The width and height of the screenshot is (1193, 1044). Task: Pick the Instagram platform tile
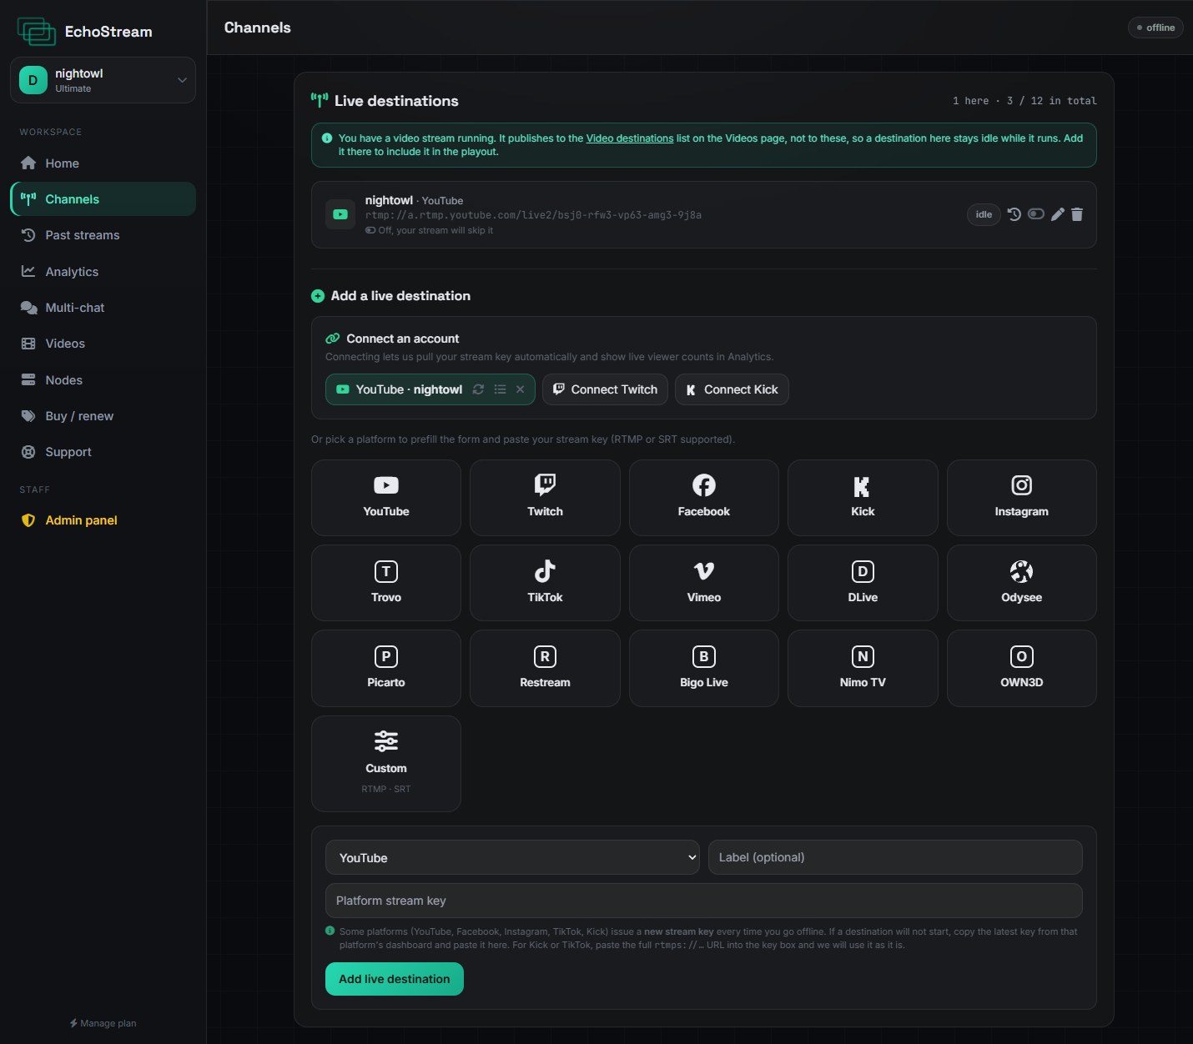(x=1022, y=498)
